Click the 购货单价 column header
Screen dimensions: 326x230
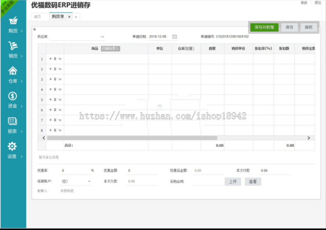click(x=238, y=48)
